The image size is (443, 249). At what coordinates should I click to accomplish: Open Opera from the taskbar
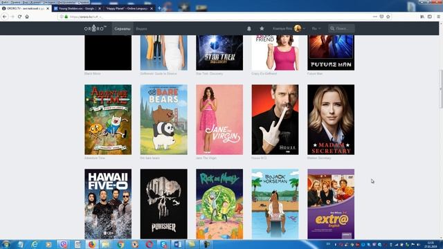click(150, 244)
